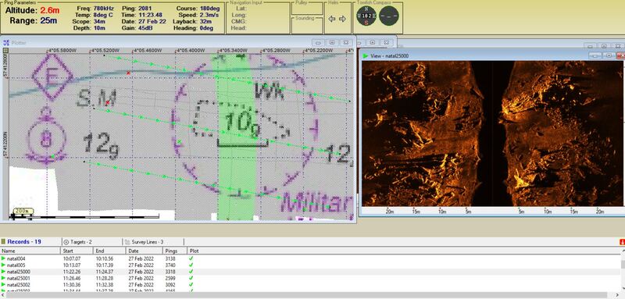The width and height of the screenshot is (625, 299).
Task: Select the natal25002 record name
Action: (18, 285)
